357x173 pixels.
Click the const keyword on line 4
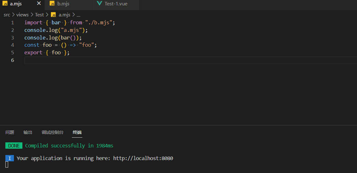click(32, 45)
